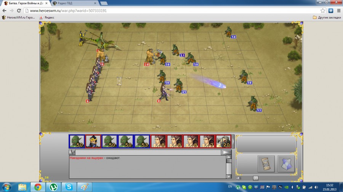Focus the battle chat input field
Screen dimensions: 343x192
(x=148, y=152)
